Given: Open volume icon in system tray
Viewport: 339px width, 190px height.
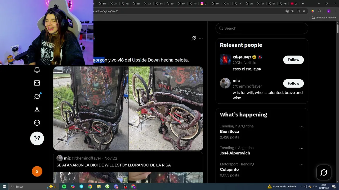Looking at the screenshot, I should pyautogui.click(x=305, y=187).
